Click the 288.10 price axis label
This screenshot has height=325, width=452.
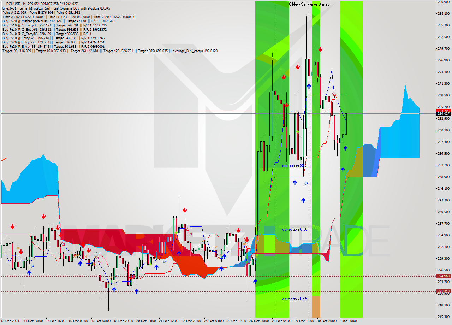[444, 14]
